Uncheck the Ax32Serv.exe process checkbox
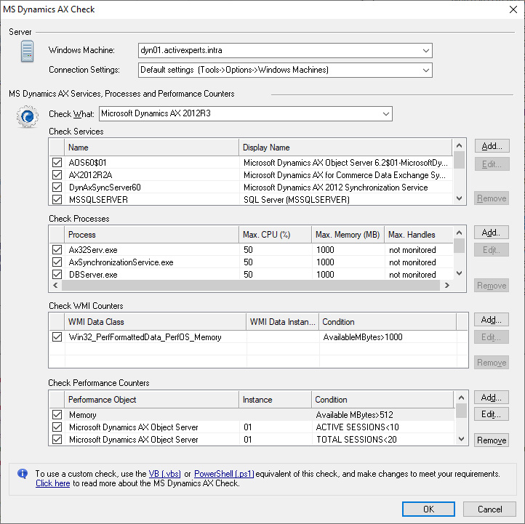This screenshot has height=524, width=525. point(57,250)
